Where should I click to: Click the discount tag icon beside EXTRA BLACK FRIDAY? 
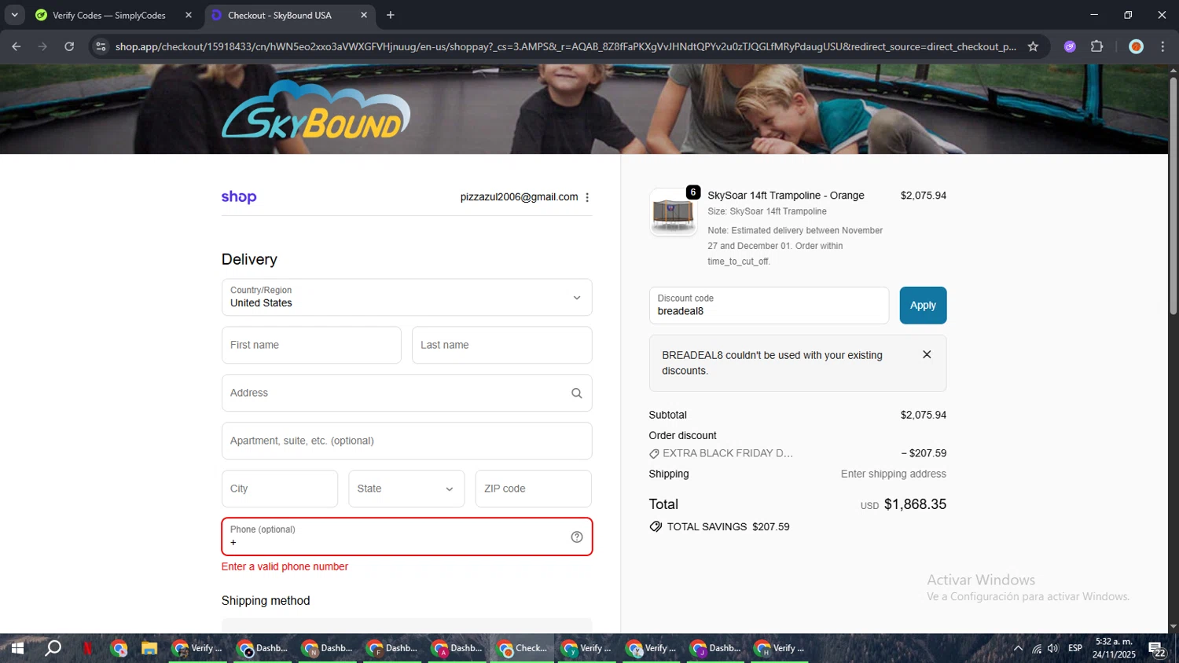tap(654, 454)
